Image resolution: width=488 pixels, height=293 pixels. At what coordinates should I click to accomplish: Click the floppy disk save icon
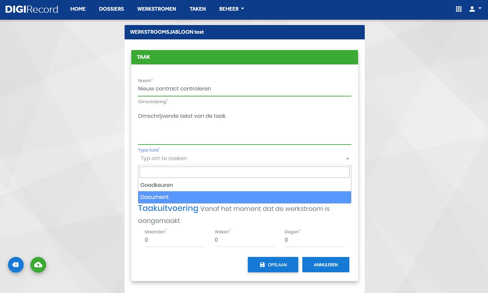point(262,265)
